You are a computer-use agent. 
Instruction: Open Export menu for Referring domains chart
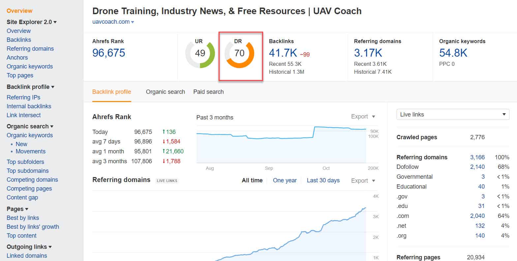[x=363, y=181]
